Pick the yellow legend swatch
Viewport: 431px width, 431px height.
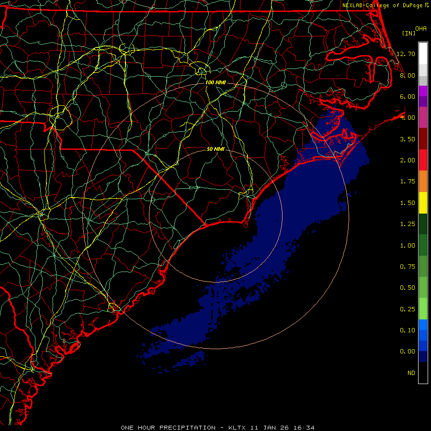pos(423,203)
